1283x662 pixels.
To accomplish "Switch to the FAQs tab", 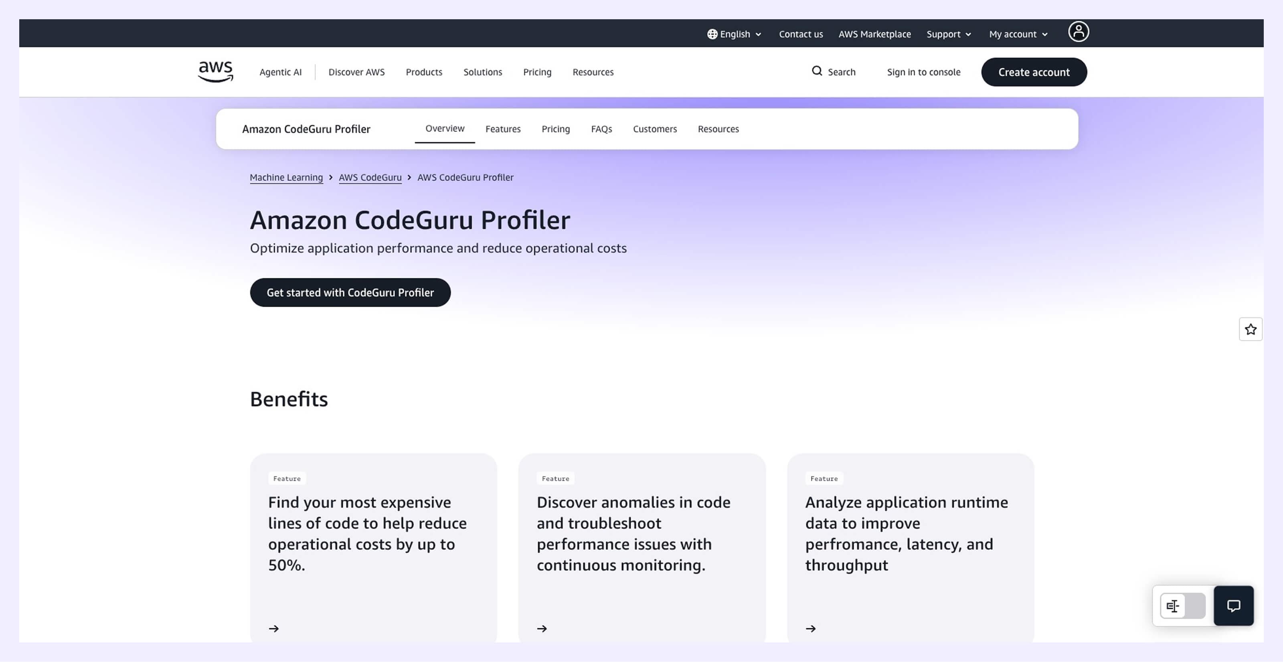I will (x=602, y=129).
